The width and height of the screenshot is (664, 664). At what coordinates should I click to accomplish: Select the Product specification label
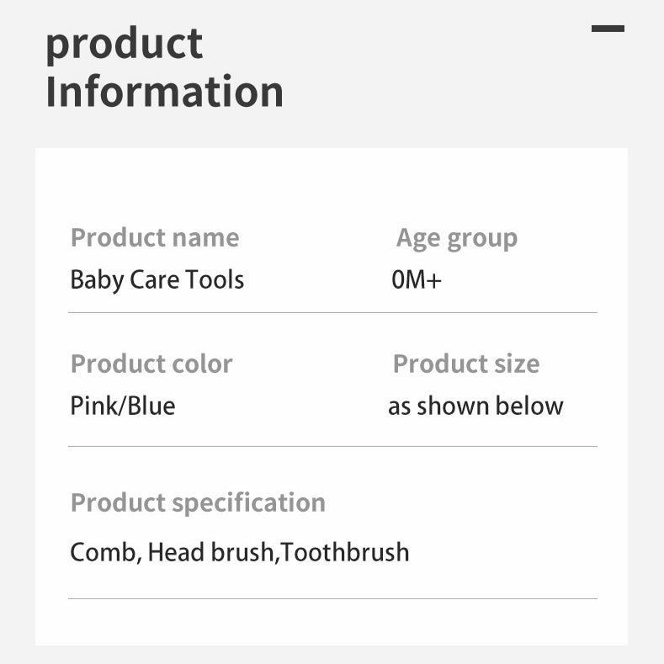(198, 502)
